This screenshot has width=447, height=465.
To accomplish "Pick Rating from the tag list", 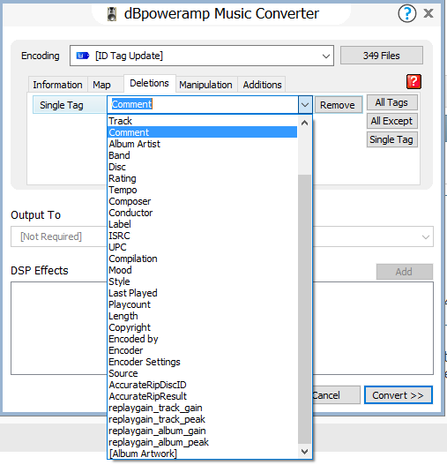I will (x=202, y=178).
